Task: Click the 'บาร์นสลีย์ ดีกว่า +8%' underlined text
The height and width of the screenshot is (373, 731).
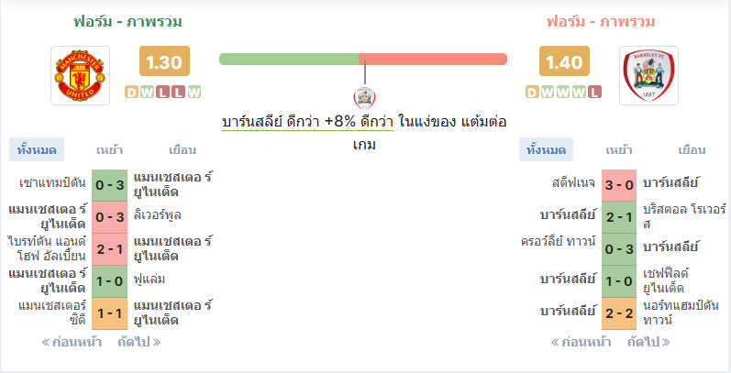Action: tap(307, 122)
